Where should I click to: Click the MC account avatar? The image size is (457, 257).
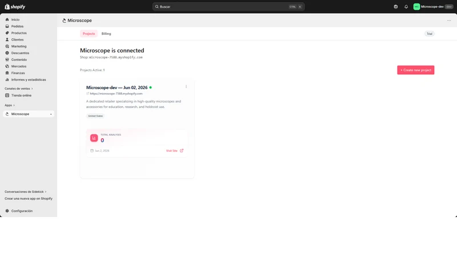(x=416, y=7)
